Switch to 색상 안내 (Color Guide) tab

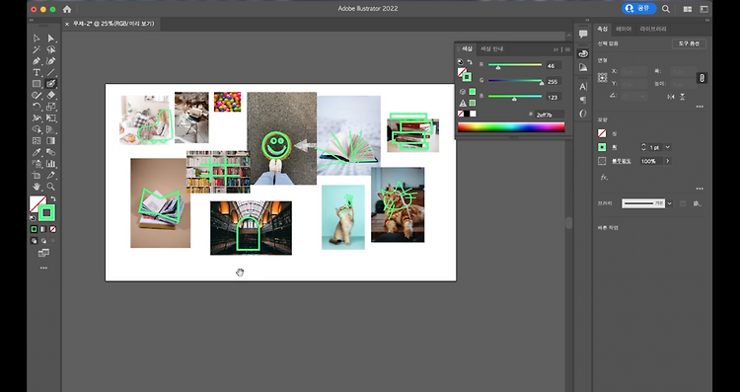[x=491, y=48]
